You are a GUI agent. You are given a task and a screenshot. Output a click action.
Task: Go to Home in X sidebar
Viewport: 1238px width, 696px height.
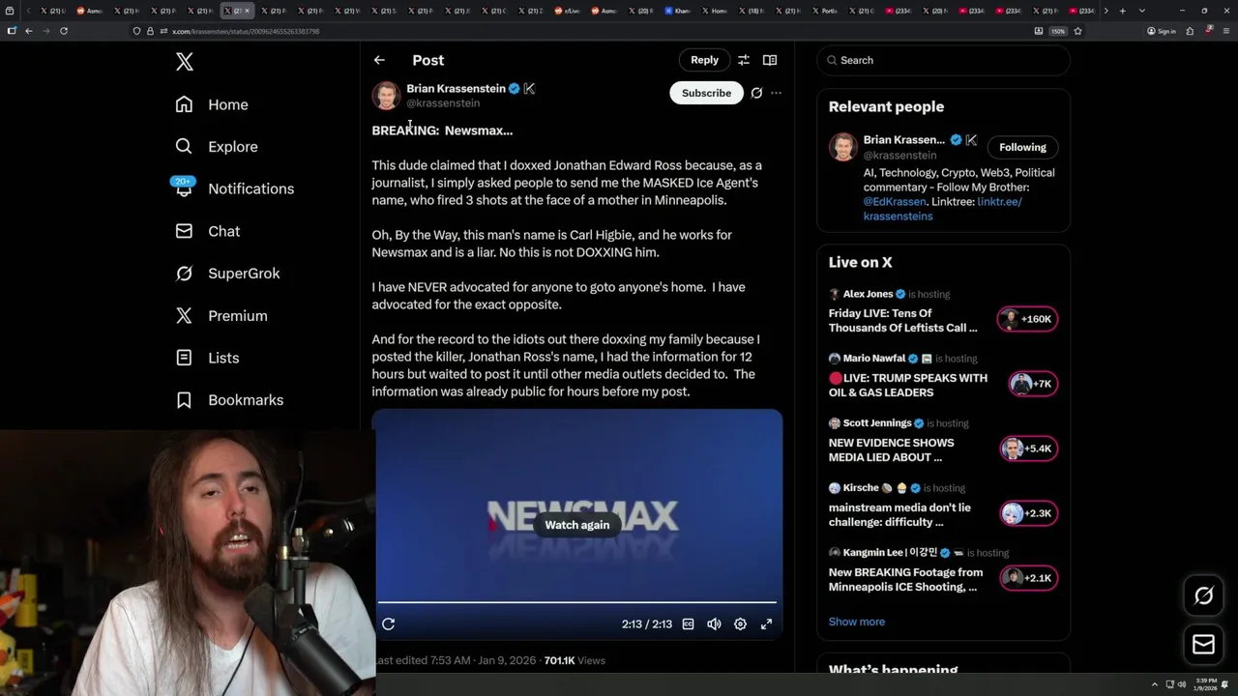pyautogui.click(x=212, y=104)
